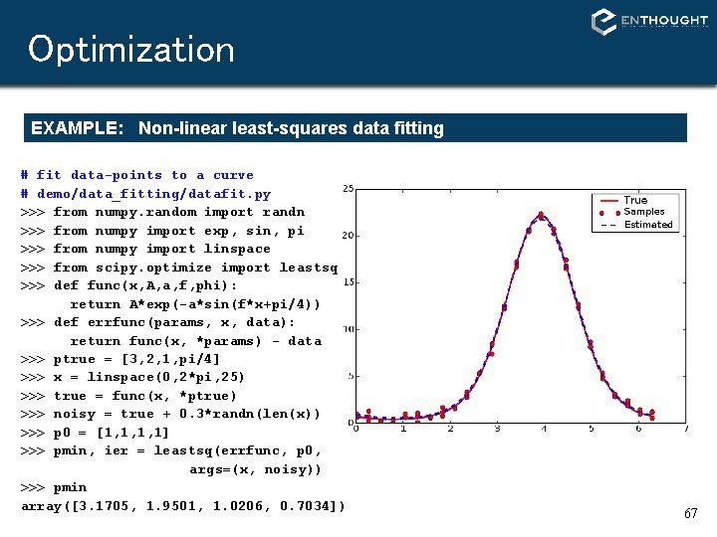Viewport: 717px width, 537px height.
Task: Click the comment '# fit data-points to a curve'
Action: tap(137, 175)
